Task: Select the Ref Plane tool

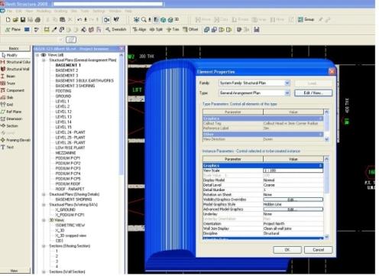Action: click(x=11, y=112)
